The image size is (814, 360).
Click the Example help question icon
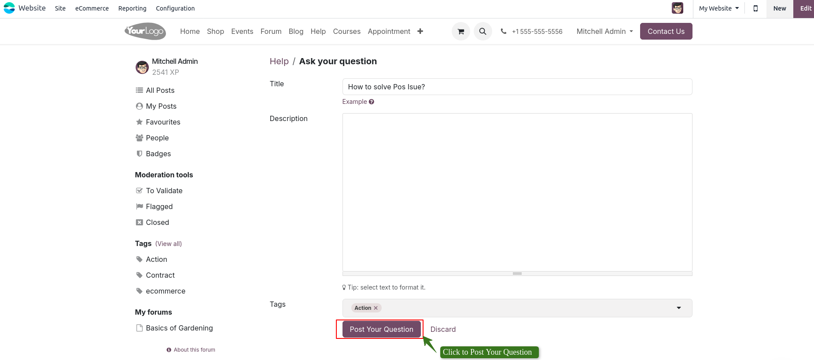click(x=372, y=102)
